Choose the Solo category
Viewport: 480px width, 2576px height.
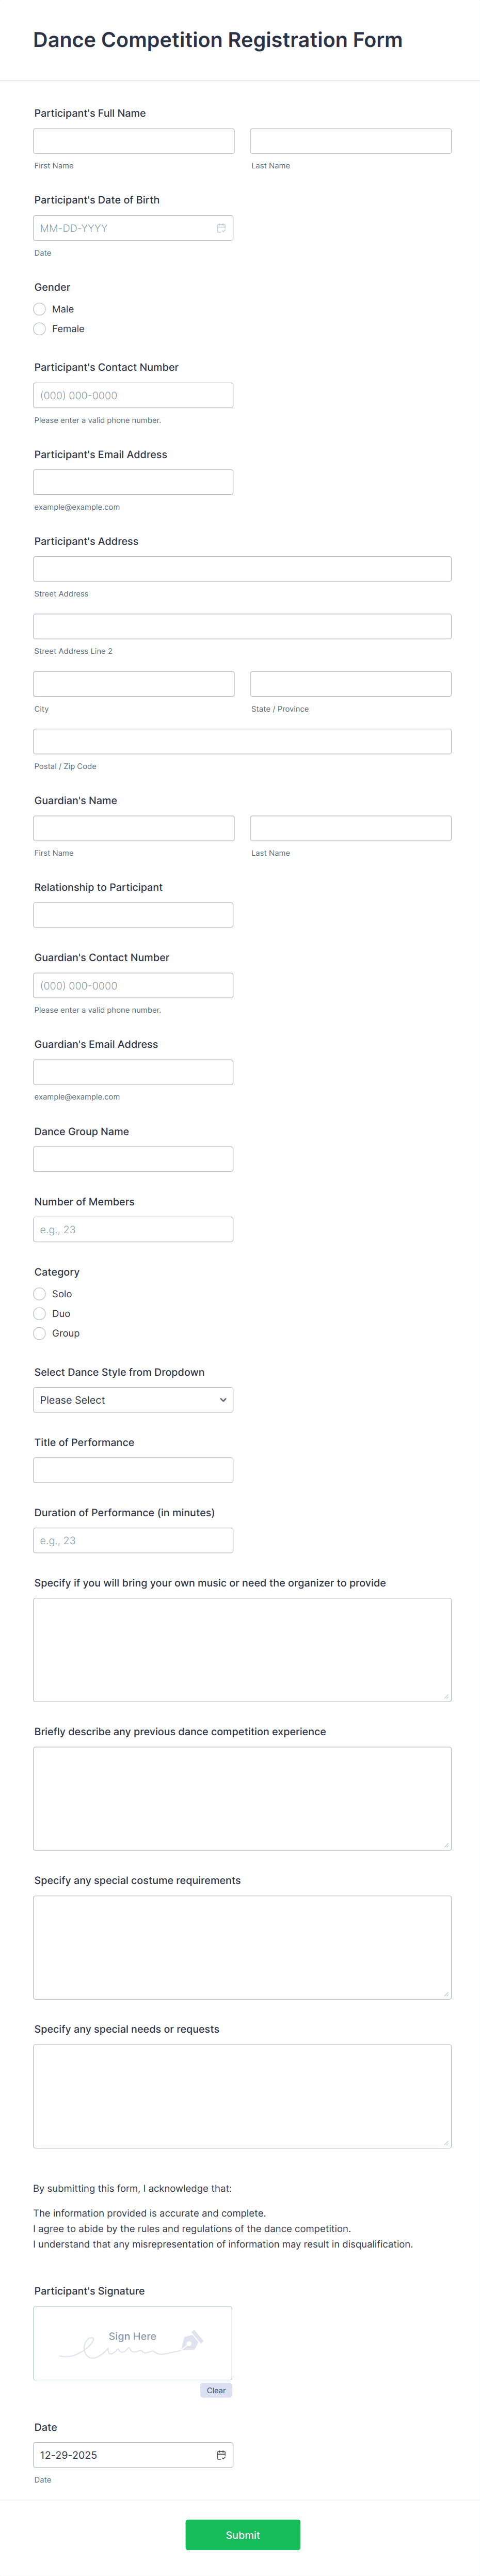pos(39,1294)
